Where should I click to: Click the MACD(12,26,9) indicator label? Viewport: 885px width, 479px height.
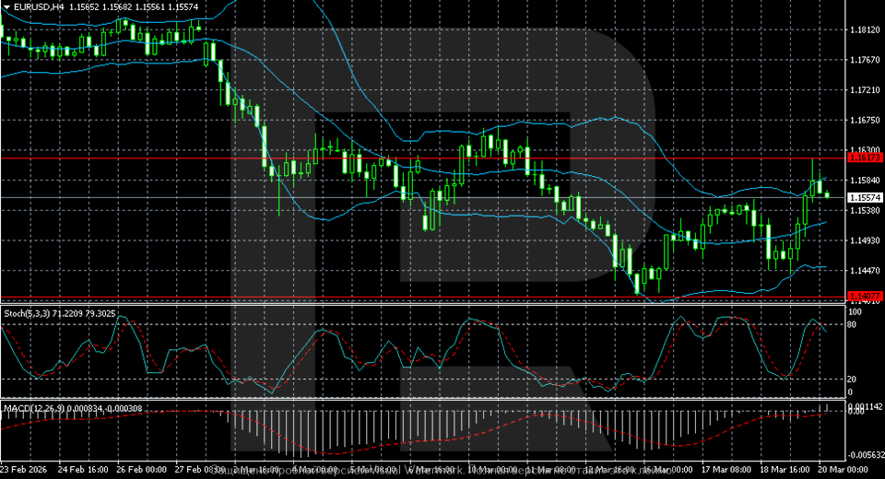point(28,407)
